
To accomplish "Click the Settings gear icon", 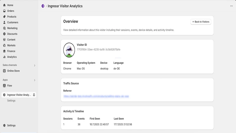I will (4, 125).
